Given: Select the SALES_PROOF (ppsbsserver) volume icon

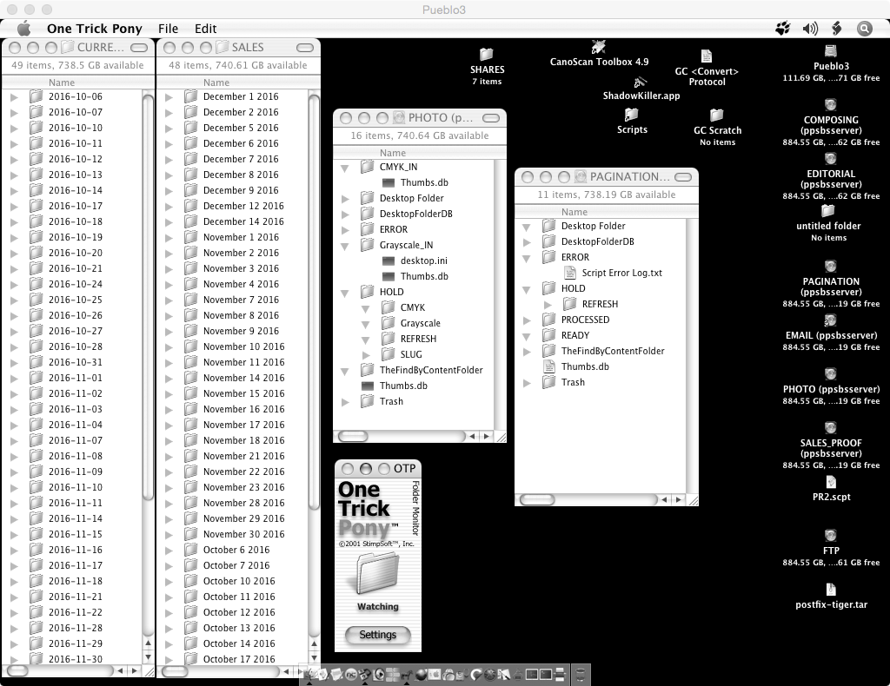Looking at the screenshot, I should pos(830,428).
